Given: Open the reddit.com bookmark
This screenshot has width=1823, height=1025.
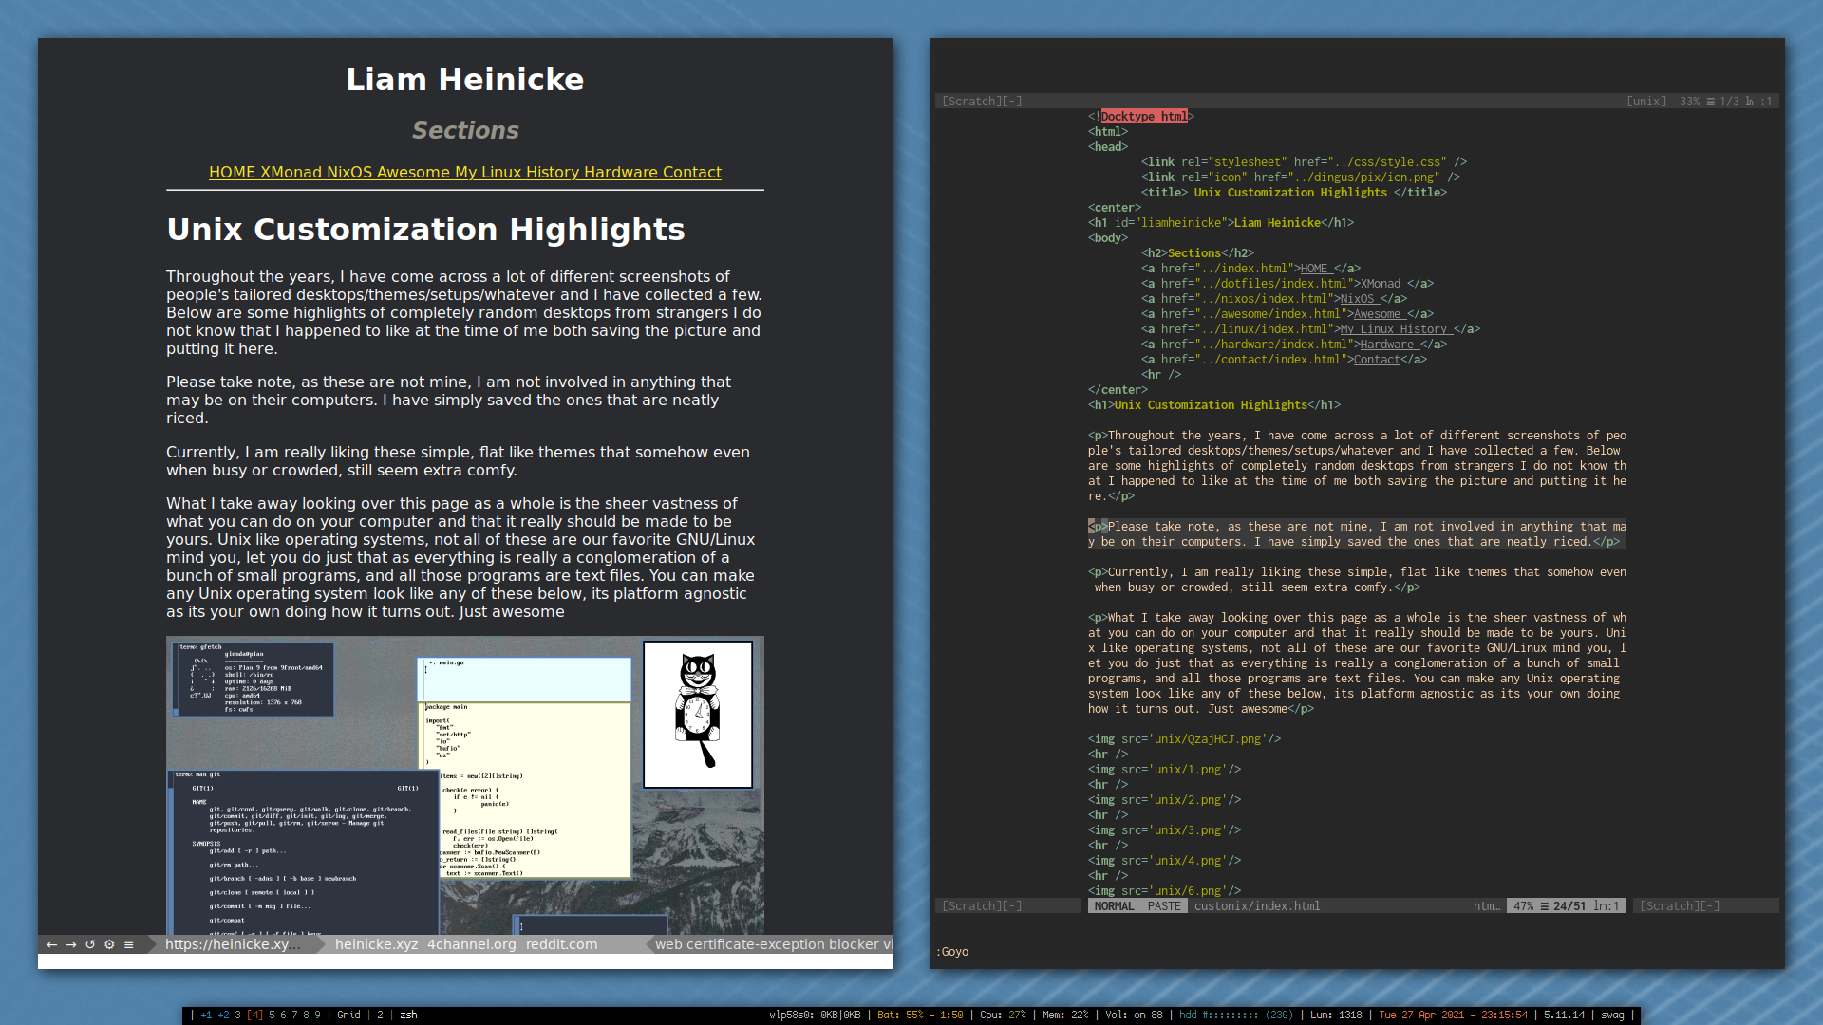Looking at the screenshot, I should coord(561,944).
